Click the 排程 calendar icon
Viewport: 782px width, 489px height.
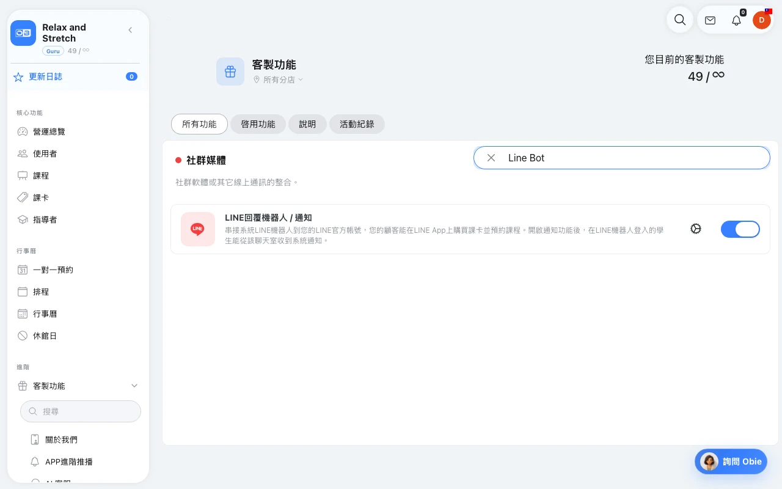23,292
